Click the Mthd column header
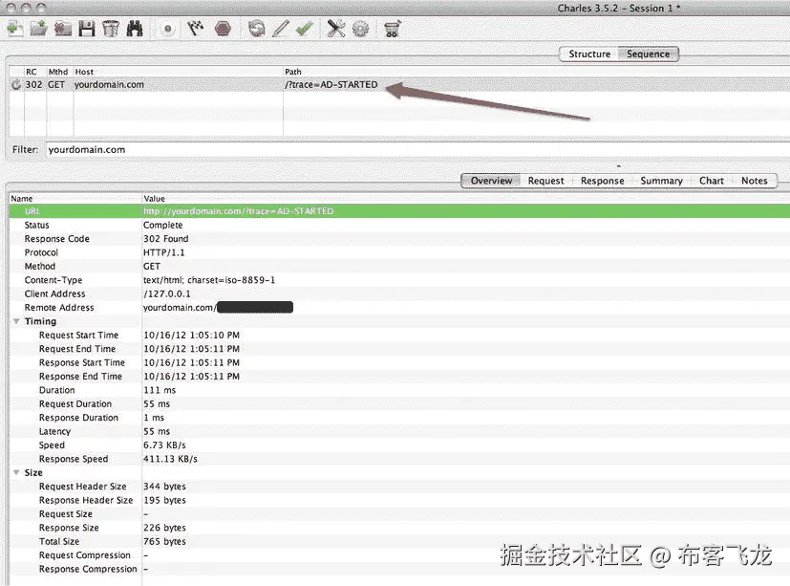This screenshot has width=790, height=586. point(59,72)
